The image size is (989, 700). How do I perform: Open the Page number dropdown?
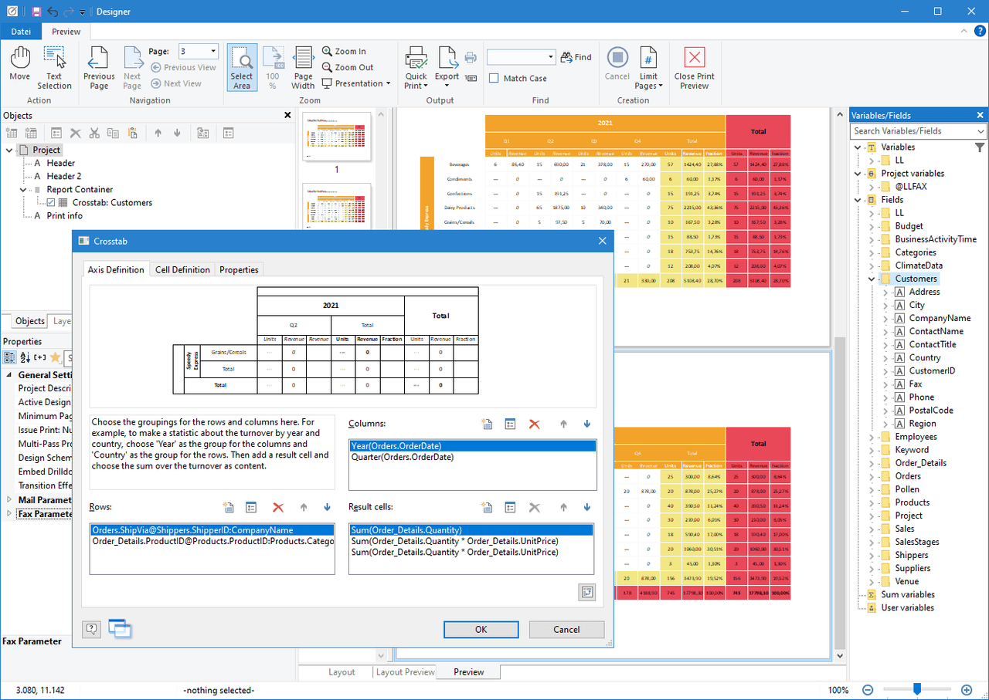click(213, 52)
